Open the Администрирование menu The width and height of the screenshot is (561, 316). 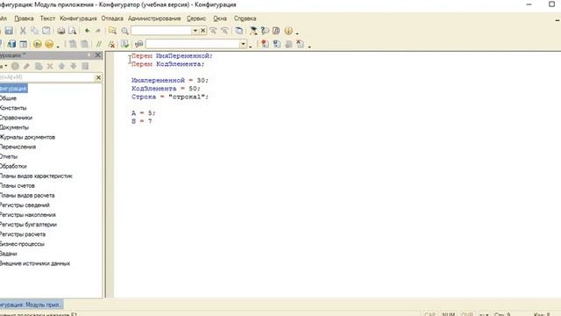coord(154,18)
